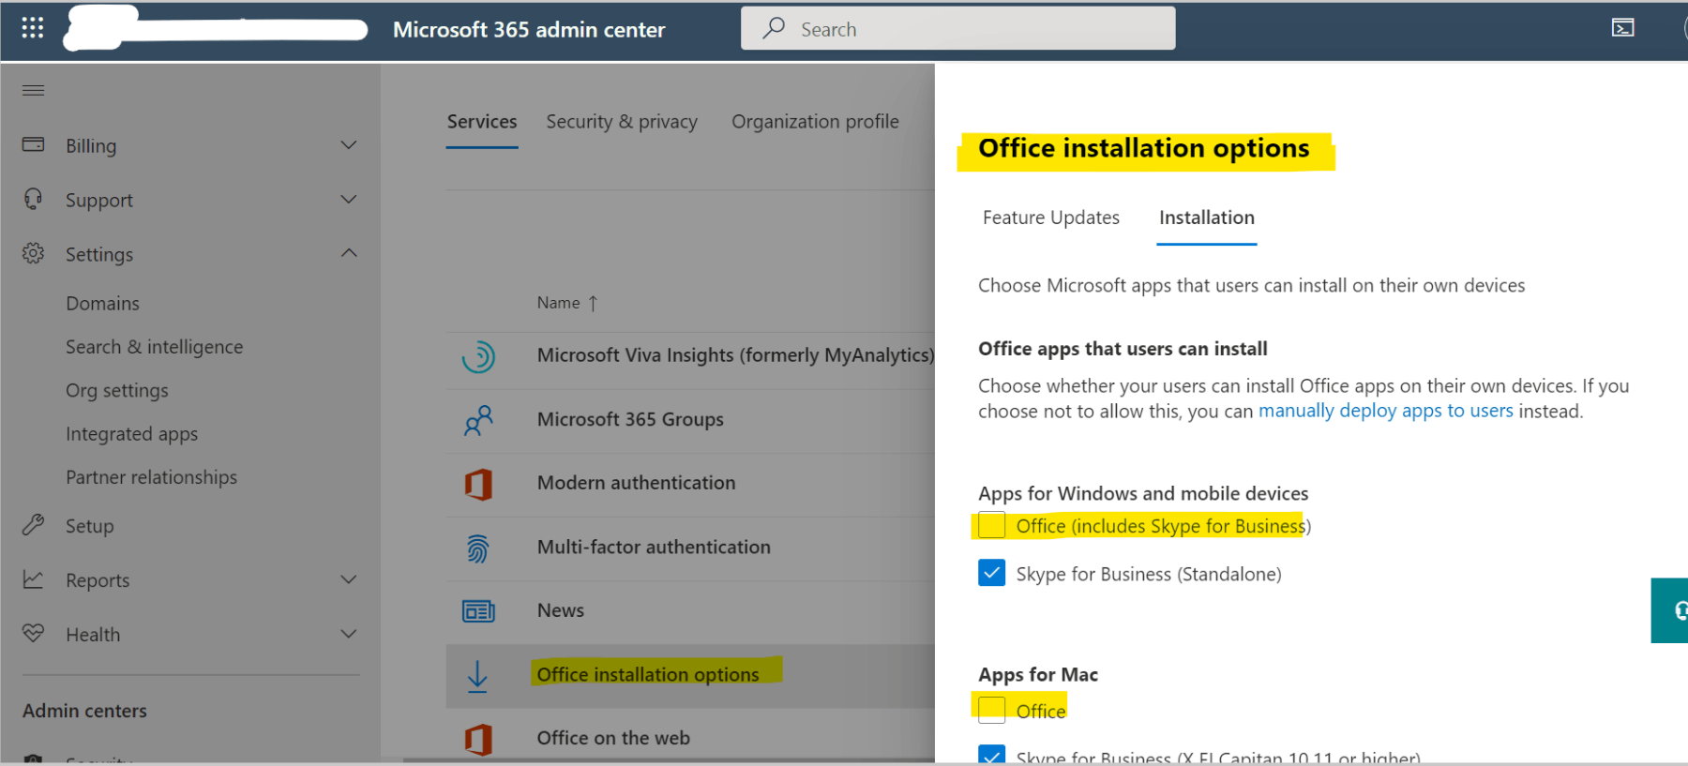
Task: Click the Multi-factor authentication fingerprint icon
Action: click(x=478, y=548)
